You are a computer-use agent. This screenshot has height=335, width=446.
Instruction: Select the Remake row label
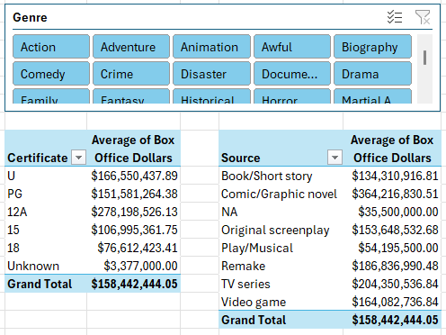pos(281,266)
